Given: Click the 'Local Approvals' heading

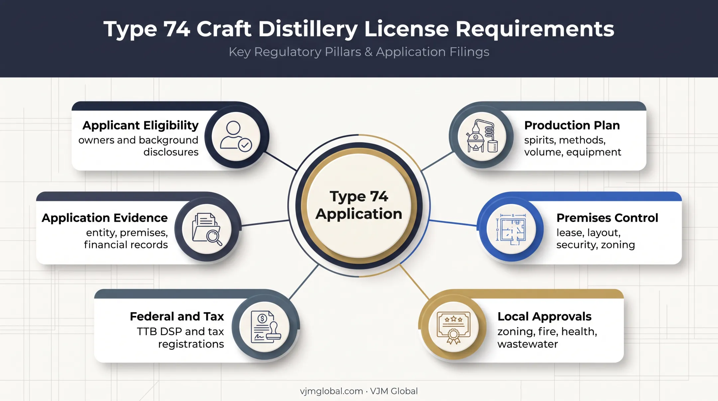Looking at the screenshot, I should point(544,316).
